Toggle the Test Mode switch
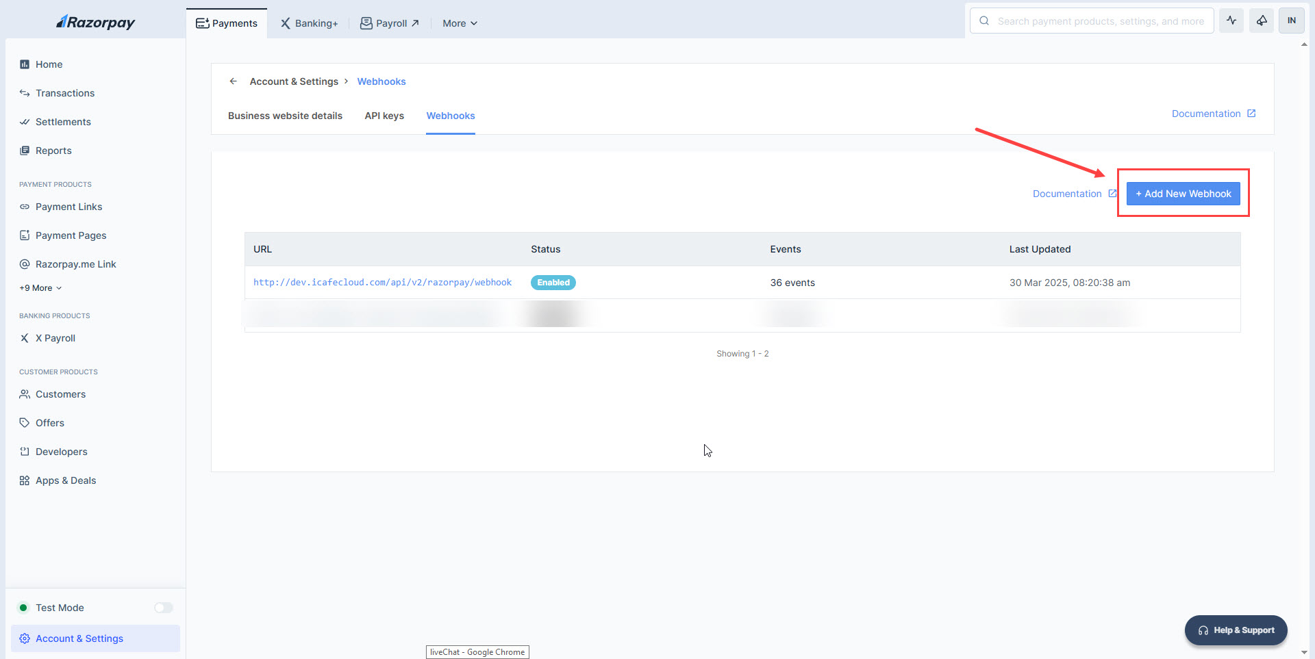 tap(163, 608)
